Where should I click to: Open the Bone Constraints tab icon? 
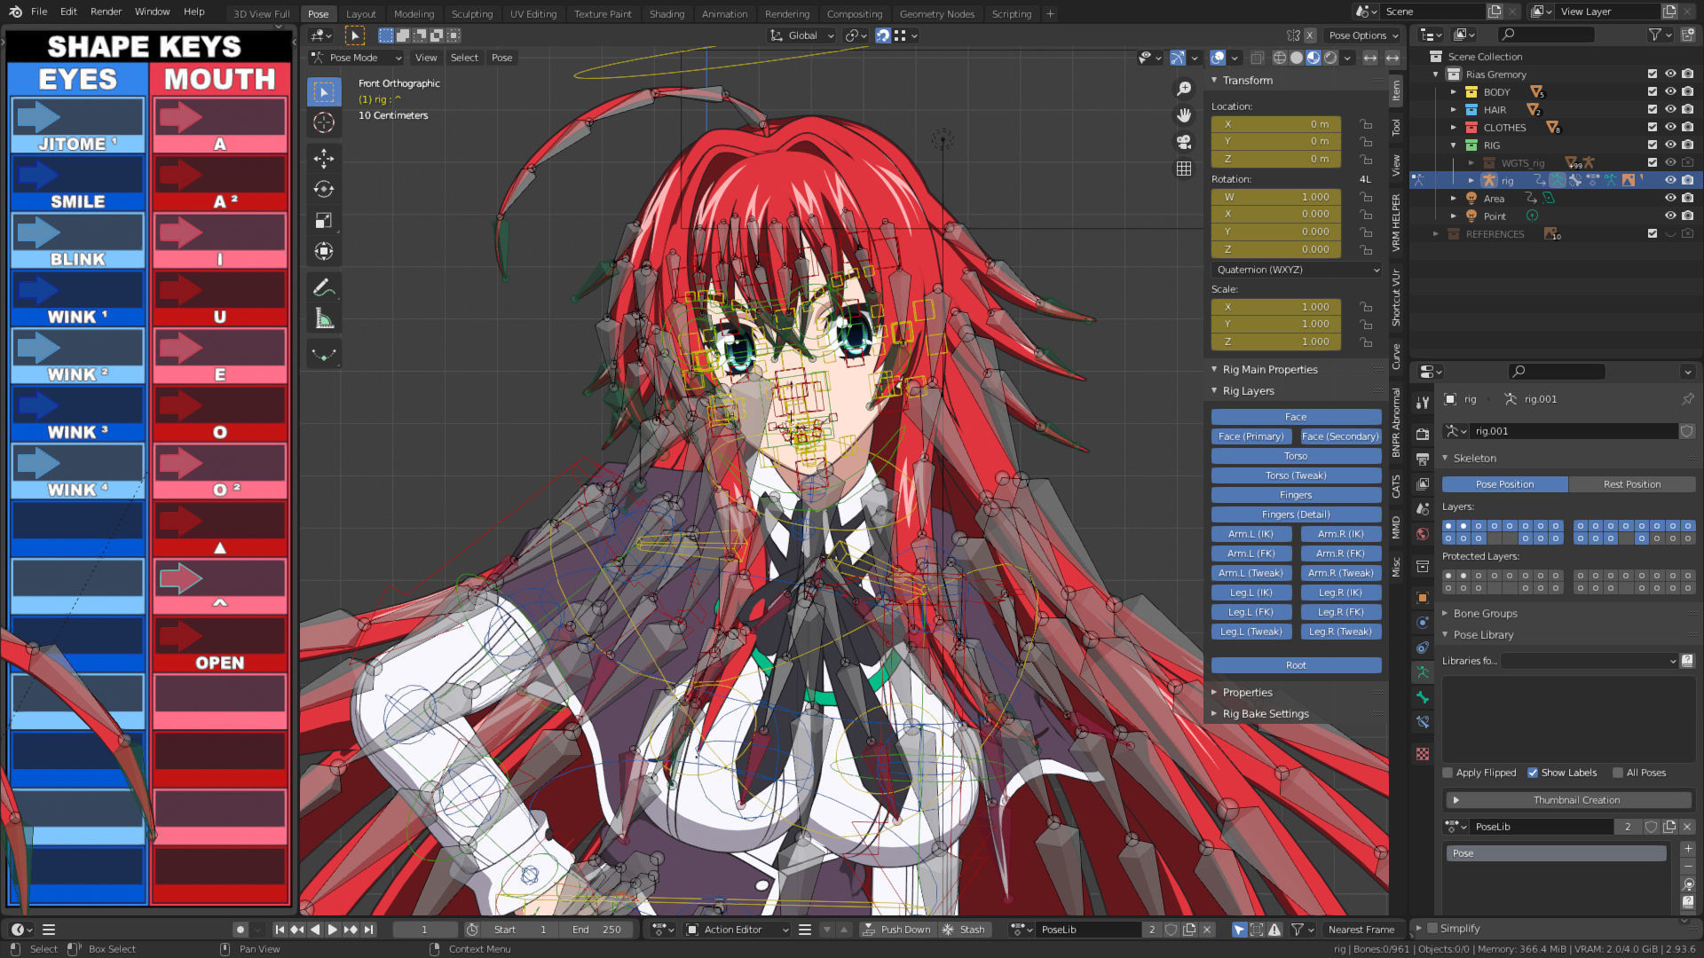[1423, 722]
